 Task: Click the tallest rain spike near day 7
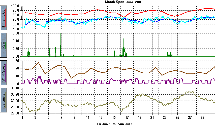pyautogui.click(x=61, y=34)
